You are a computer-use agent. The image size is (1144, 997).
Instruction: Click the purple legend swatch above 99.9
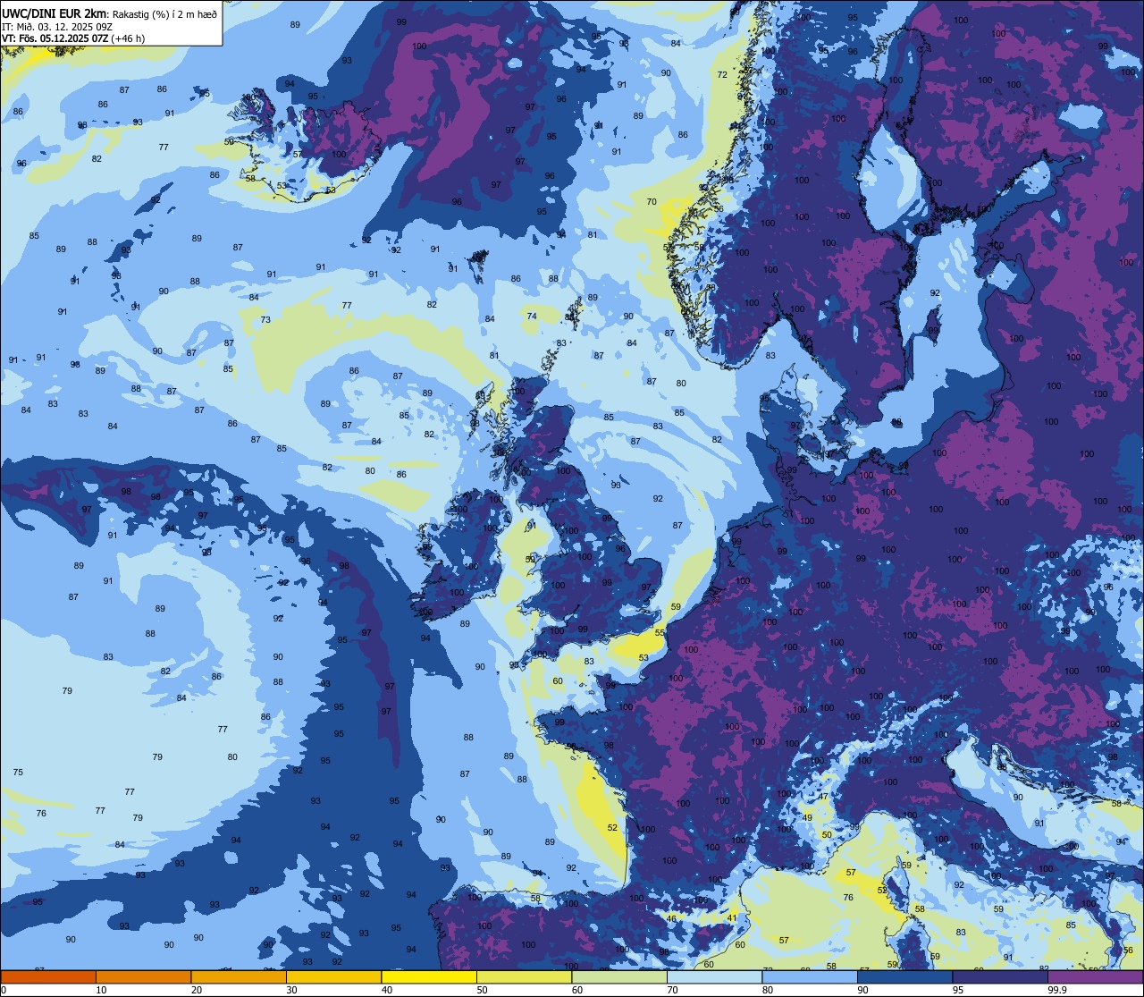(x=1095, y=976)
